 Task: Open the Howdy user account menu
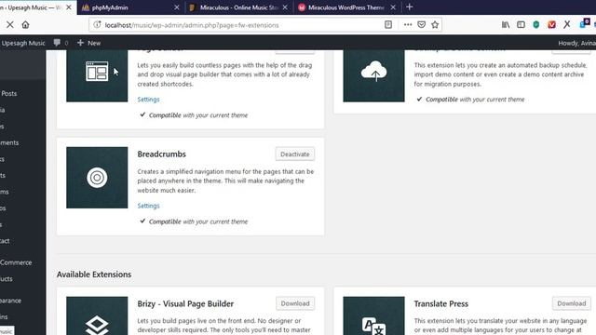(576, 43)
